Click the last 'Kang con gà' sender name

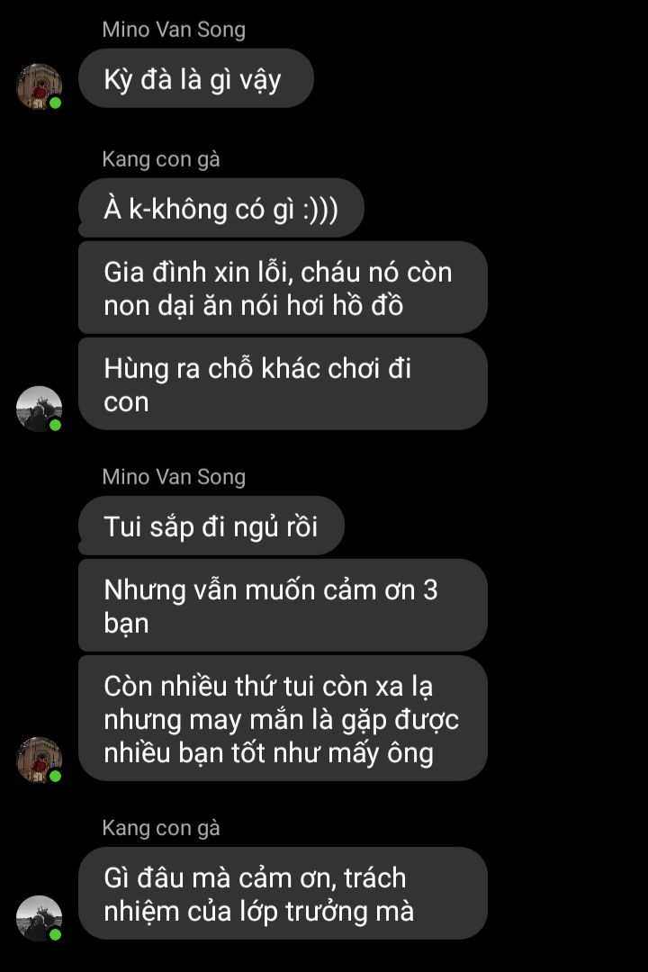click(x=160, y=828)
